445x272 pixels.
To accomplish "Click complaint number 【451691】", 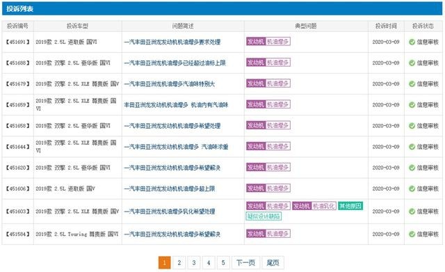I will point(17,42).
